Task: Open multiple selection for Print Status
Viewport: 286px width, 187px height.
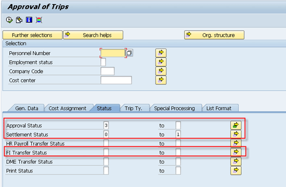Action: [x=236, y=170]
